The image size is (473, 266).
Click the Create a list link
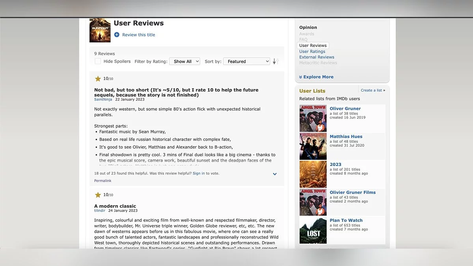[x=371, y=90]
